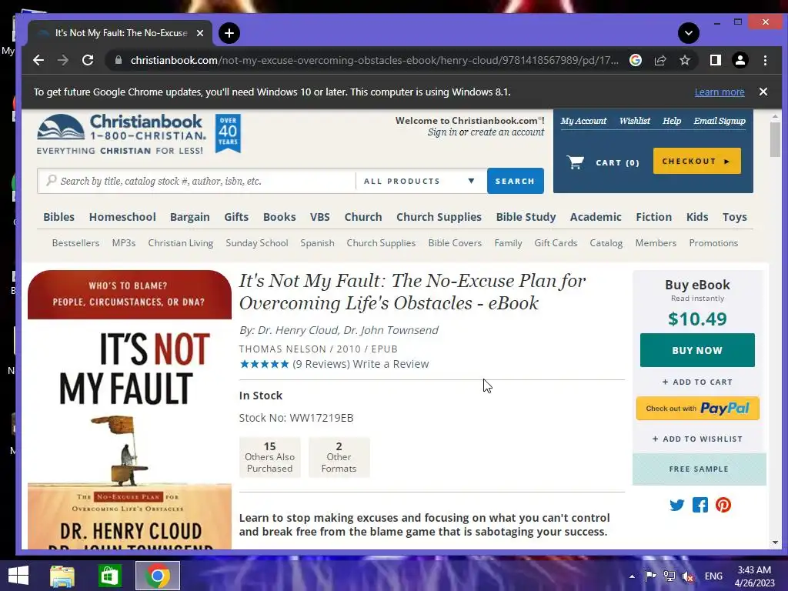Open the Windows Store taskbar icon
This screenshot has height=591, width=788.
[109, 576]
